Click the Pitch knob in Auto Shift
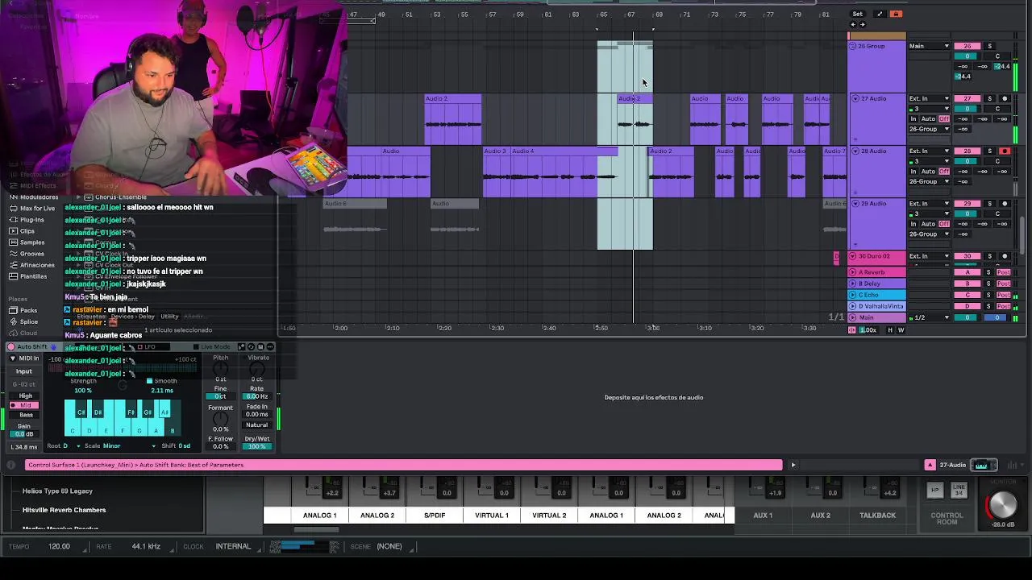Viewport: 1032px width, 580px height. (x=220, y=369)
